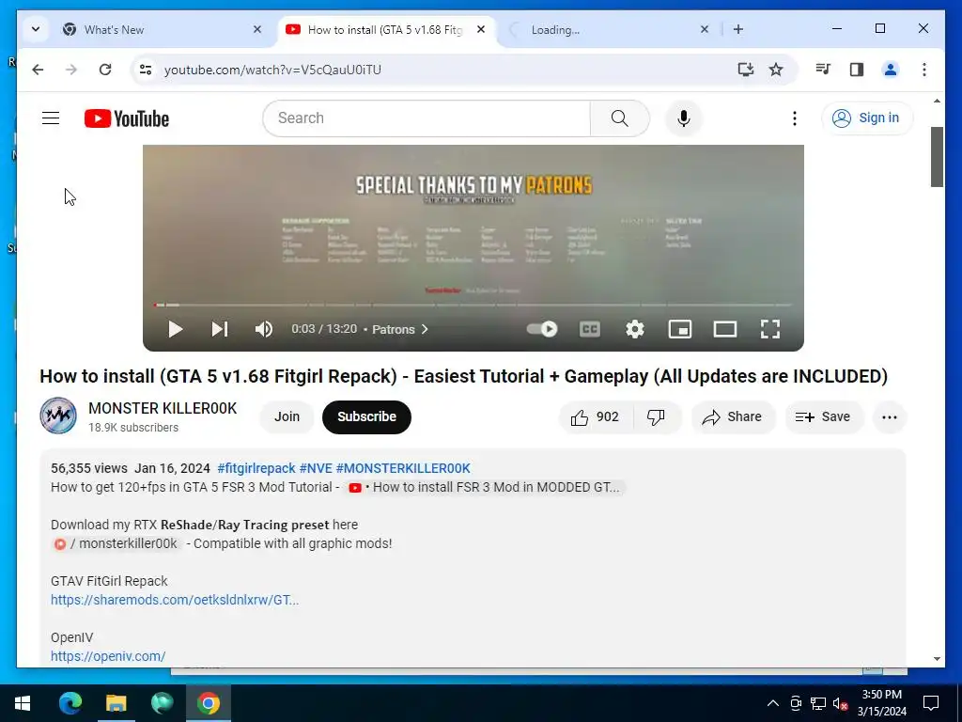The width and height of the screenshot is (962, 722).
Task: Open a new Chrome tab
Action: 738,29
